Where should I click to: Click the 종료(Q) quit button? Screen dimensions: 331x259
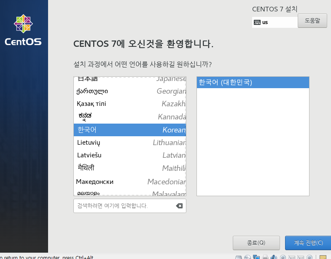point(256,243)
